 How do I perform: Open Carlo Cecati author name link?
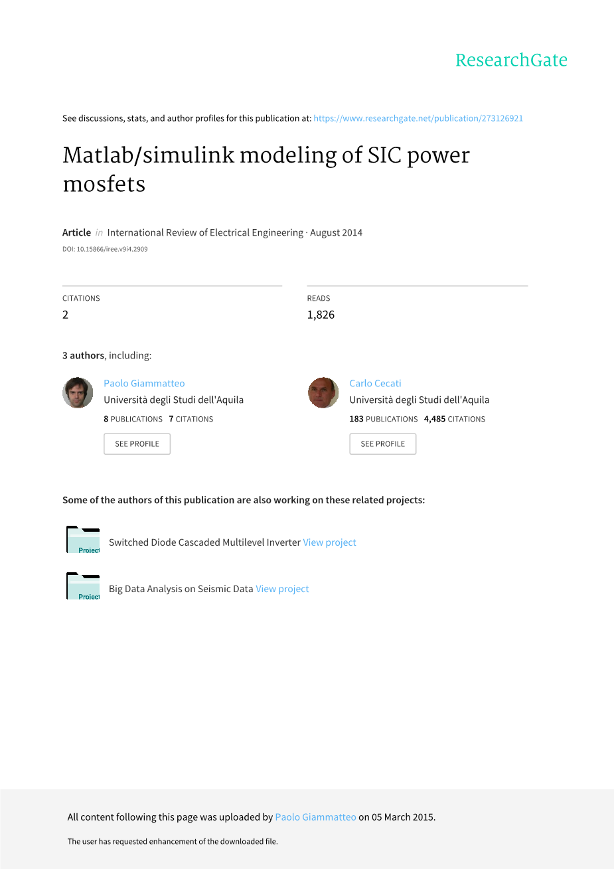(x=375, y=383)
